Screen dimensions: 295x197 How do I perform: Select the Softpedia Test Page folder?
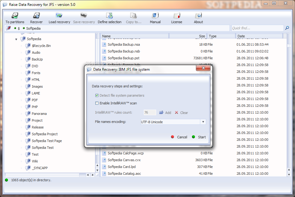(47, 141)
